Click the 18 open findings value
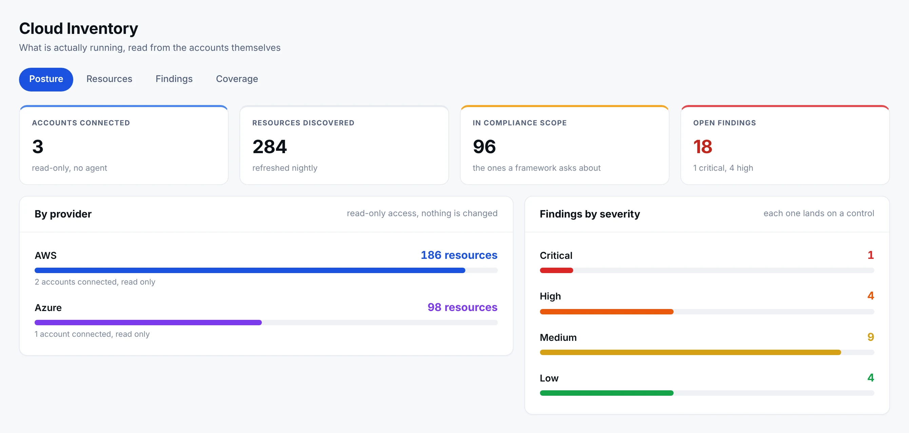The width and height of the screenshot is (909, 433). pyautogui.click(x=702, y=147)
